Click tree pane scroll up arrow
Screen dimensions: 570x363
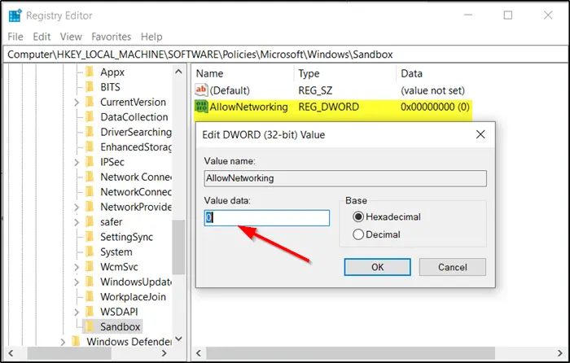(178, 72)
